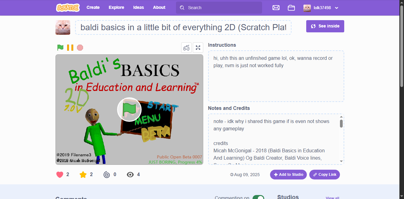Open the Messages envelope icon
Viewport: 404px width, 199px height.
(x=276, y=8)
